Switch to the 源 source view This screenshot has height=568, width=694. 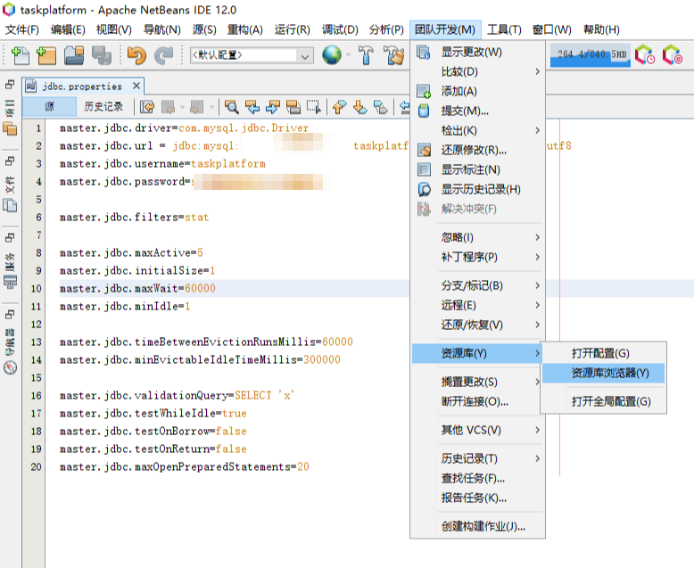49,107
